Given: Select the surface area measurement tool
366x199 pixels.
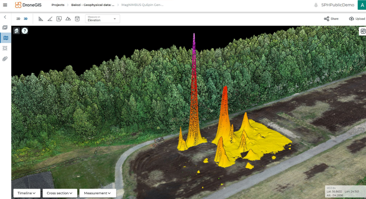Looking at the screenshot, I should [x=59, y=19].
